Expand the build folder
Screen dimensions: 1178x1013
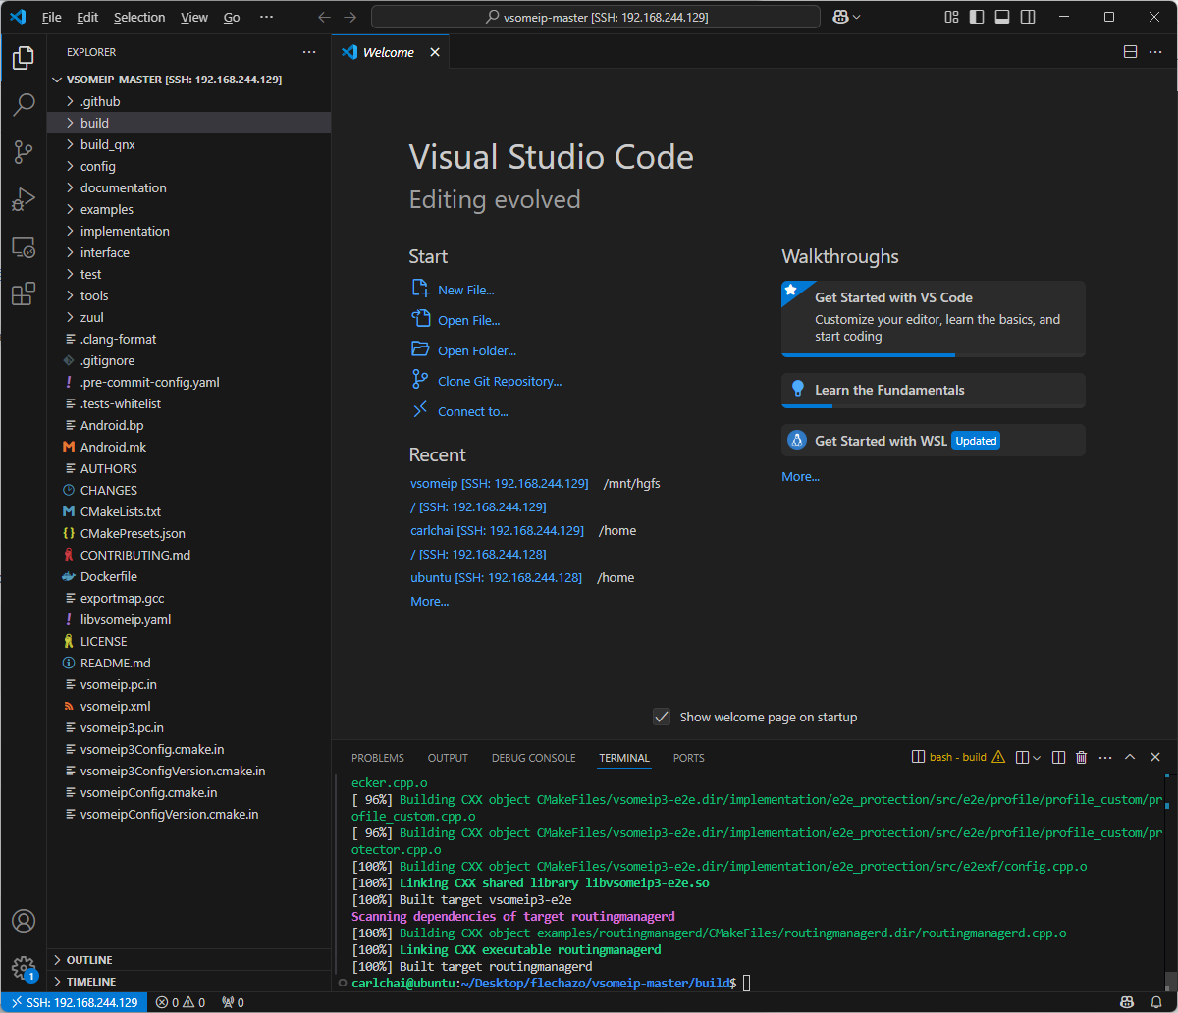[x=189, y=123]
